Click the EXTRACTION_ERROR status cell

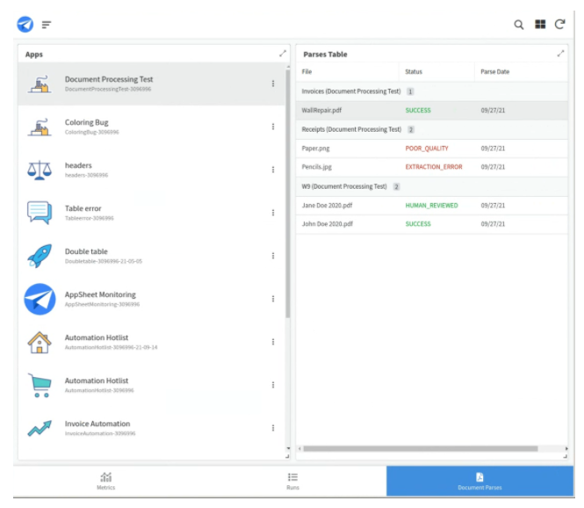point(434,167)
